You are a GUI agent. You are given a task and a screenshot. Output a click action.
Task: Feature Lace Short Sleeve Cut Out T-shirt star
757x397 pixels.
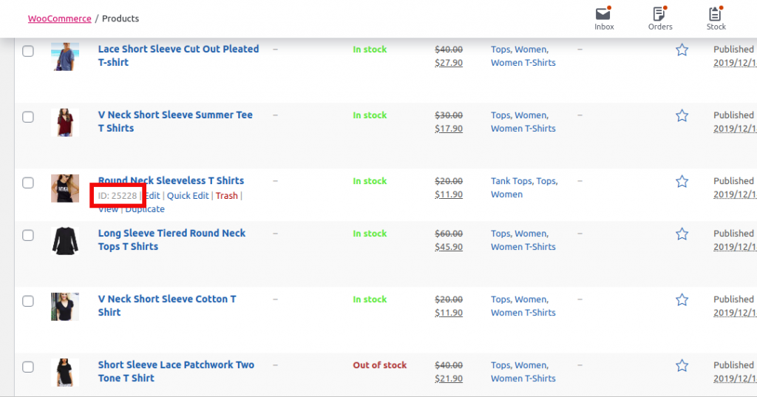click(x=682, y=50)
